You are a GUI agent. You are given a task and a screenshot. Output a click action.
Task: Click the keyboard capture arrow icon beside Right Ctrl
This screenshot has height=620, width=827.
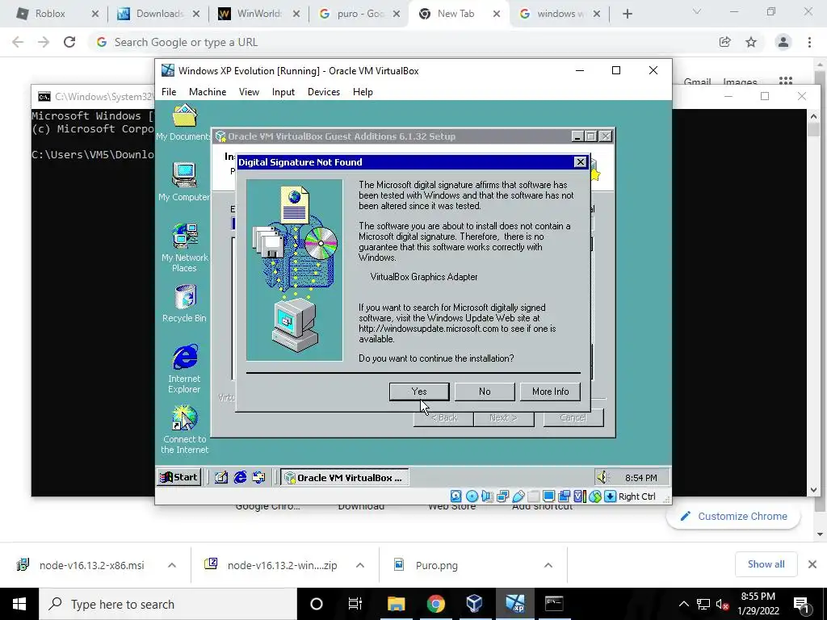pos(611,496)
